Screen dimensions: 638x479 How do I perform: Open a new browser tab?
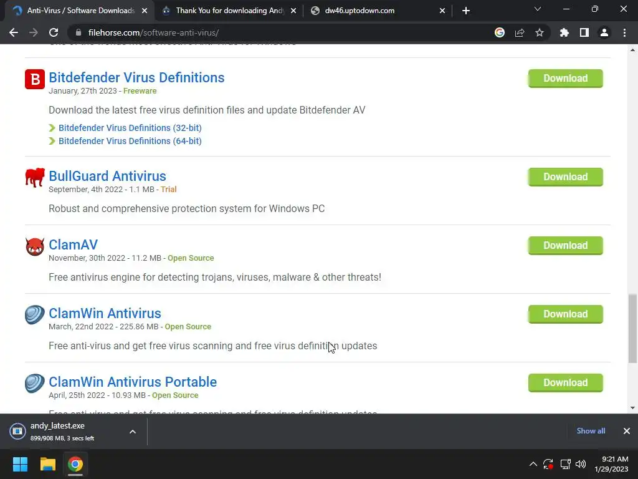(x=466, y=11)
